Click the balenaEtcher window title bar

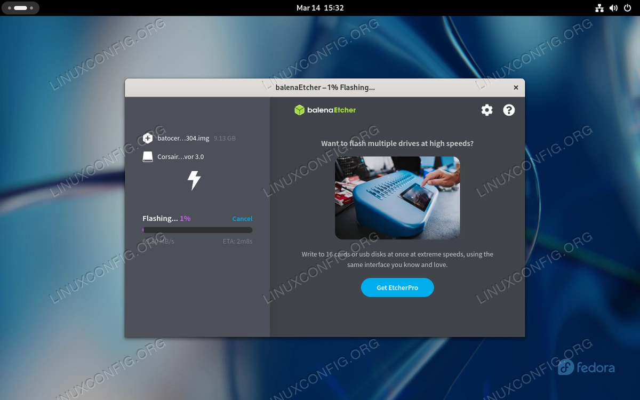(x=325, y=87)
